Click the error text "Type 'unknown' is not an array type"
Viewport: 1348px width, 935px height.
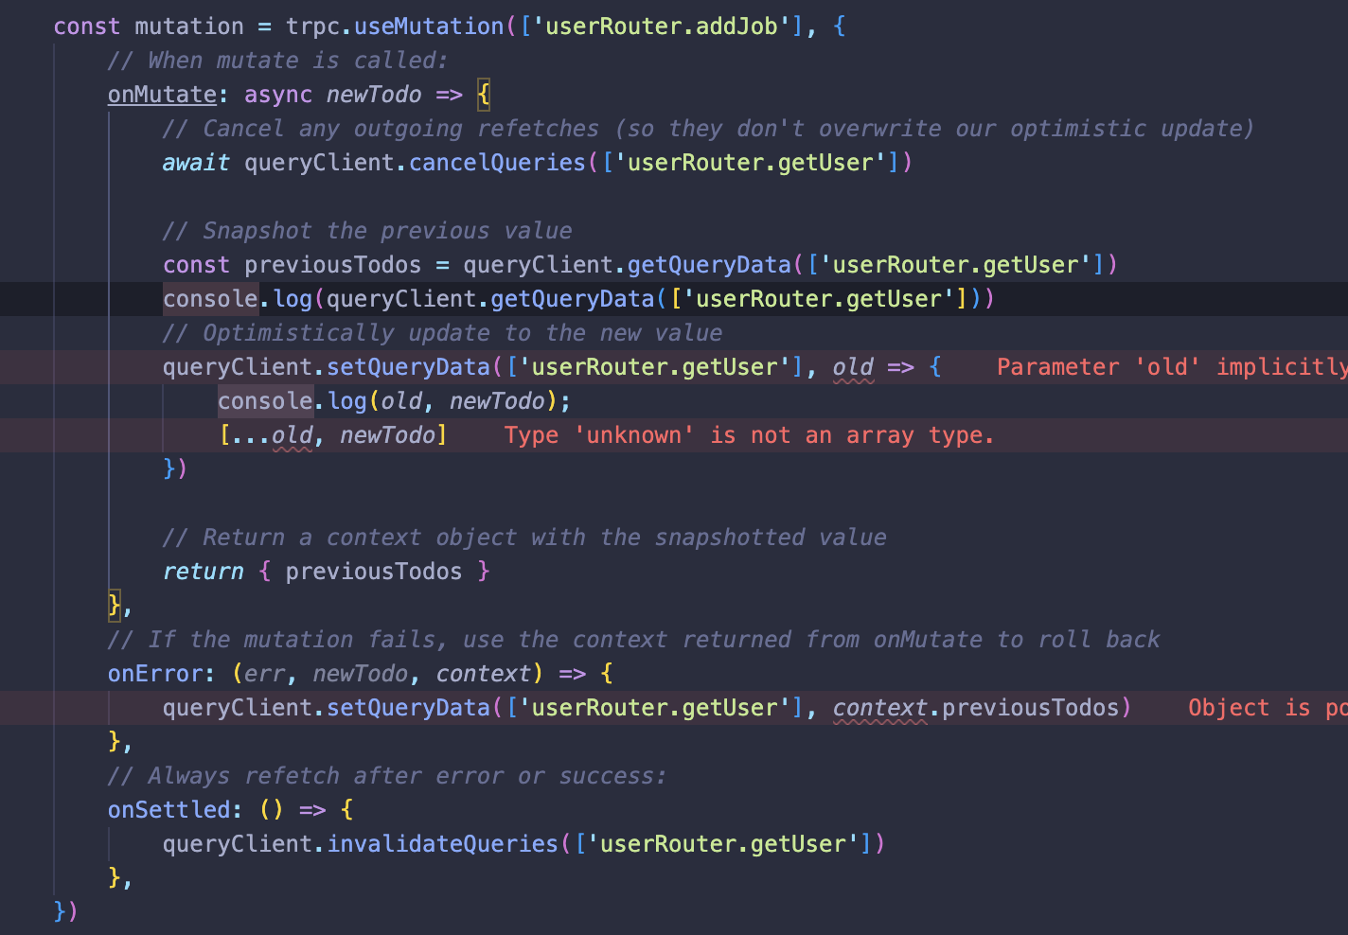pos(748,434)
